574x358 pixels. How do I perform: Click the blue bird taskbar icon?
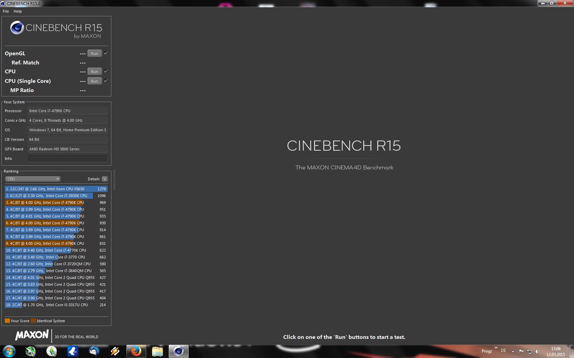pos(73,351)
